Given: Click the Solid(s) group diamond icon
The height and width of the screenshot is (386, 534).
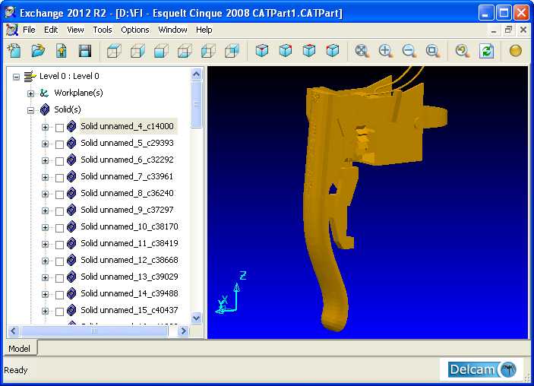Looking at the screenshot, I should pos(45,109).
